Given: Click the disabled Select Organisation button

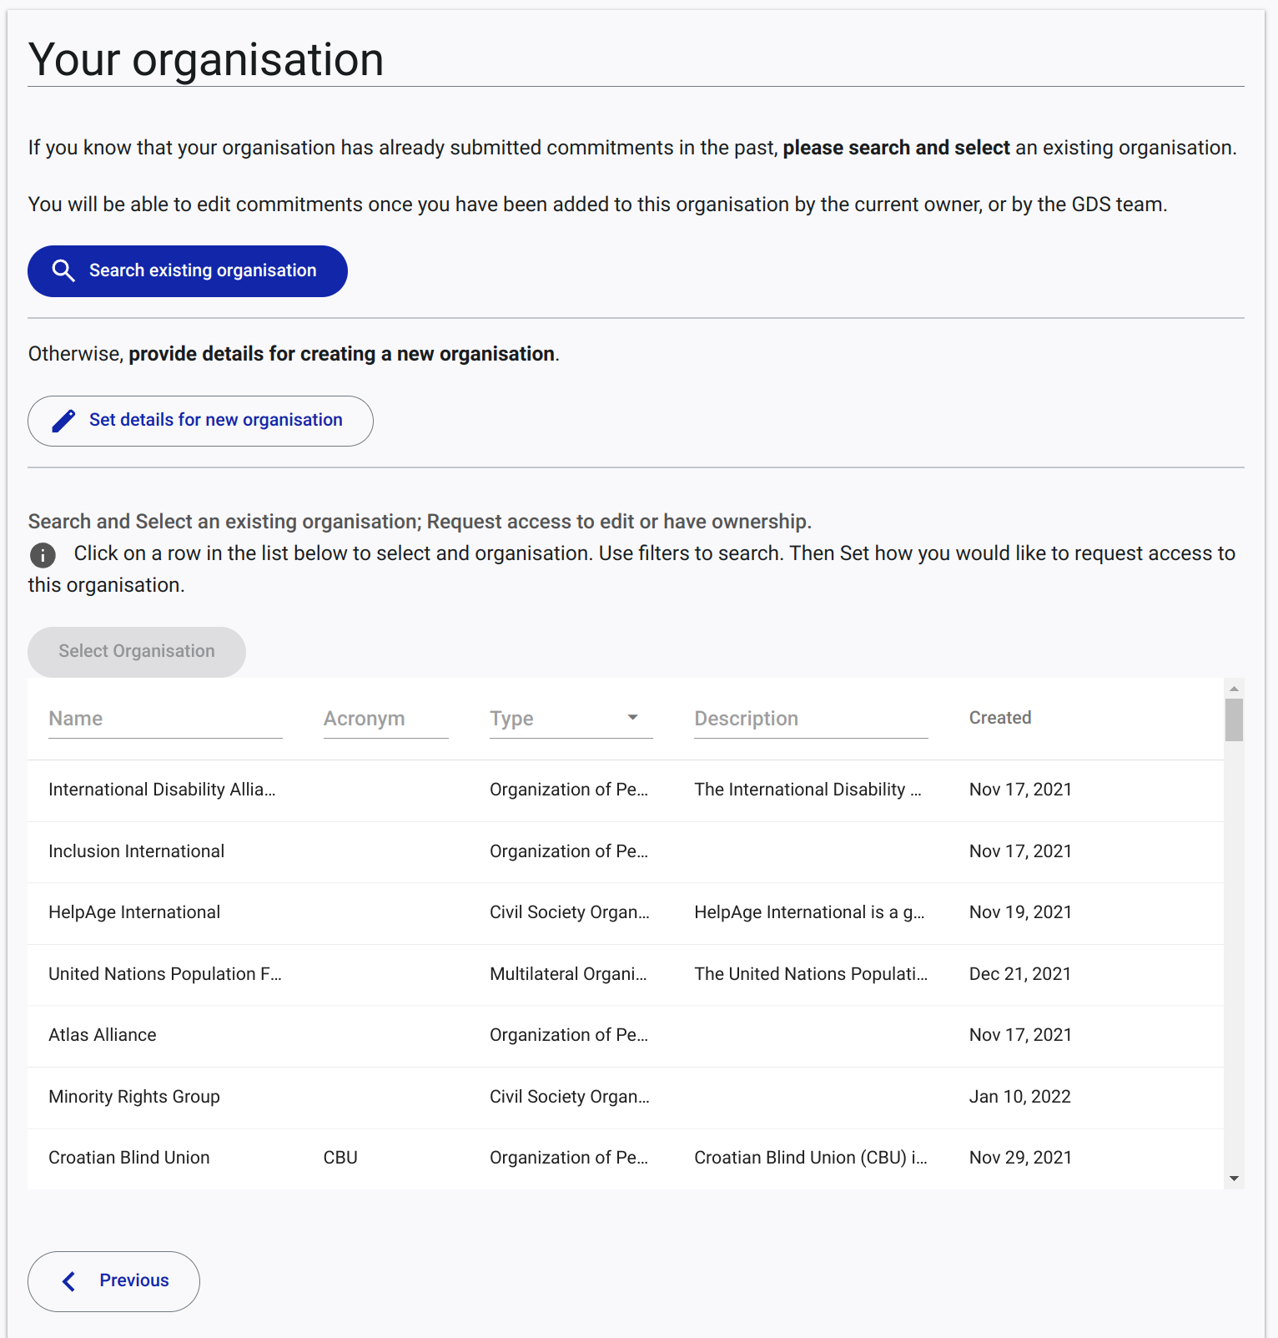Looking at the screenshot, I should (137, 652).
